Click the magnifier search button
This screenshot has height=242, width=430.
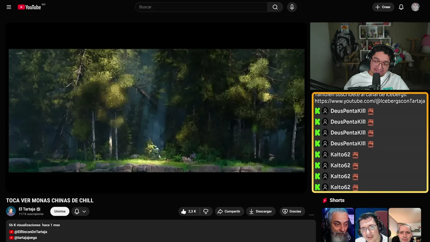(x=275, y=7)
